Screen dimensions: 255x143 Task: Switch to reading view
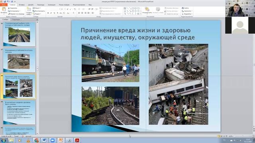[x=224, y=136]
